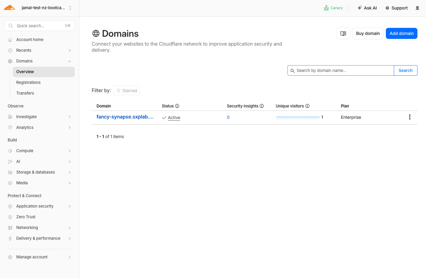Screen dimensions: 426x278
Task: Click the Analytics chart icon
Action: [x=10, y=128]
